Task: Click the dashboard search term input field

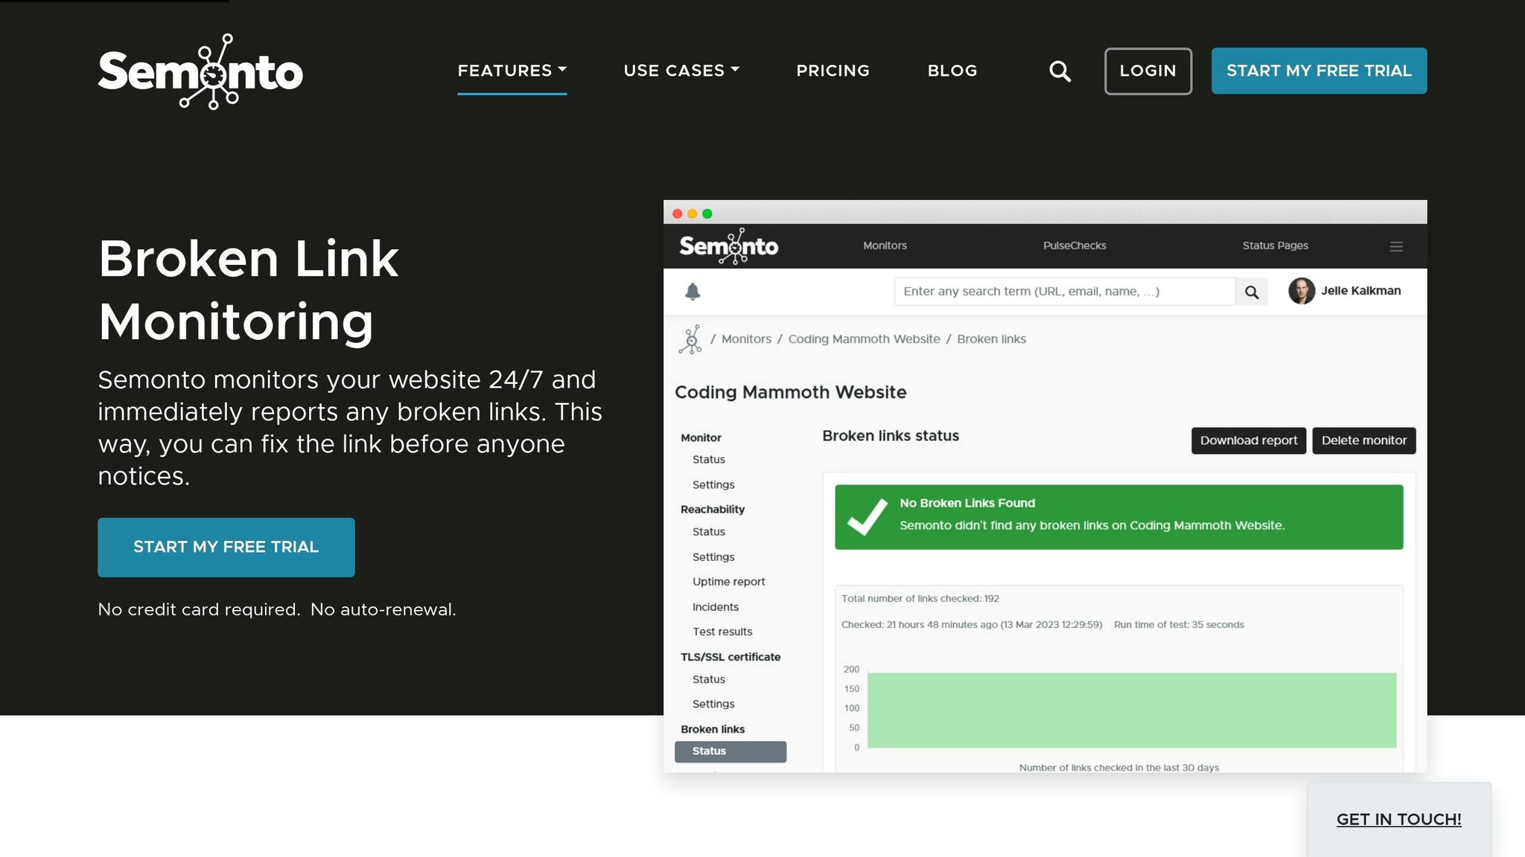Action: tap(1065, 292)
